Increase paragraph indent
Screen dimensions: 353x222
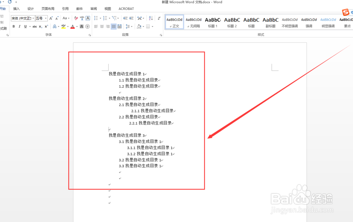click(x=131, y=18)
